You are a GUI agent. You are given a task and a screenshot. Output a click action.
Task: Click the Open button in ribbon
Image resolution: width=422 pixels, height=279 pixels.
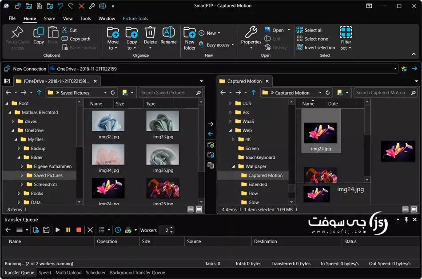pyautogui.click(x=275, y=30)
